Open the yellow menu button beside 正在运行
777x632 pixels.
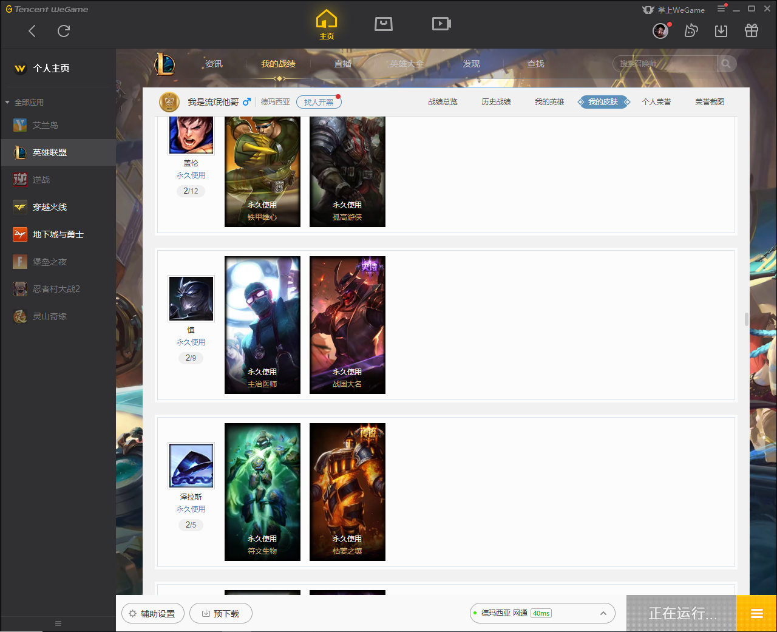[x=756, y=613]
